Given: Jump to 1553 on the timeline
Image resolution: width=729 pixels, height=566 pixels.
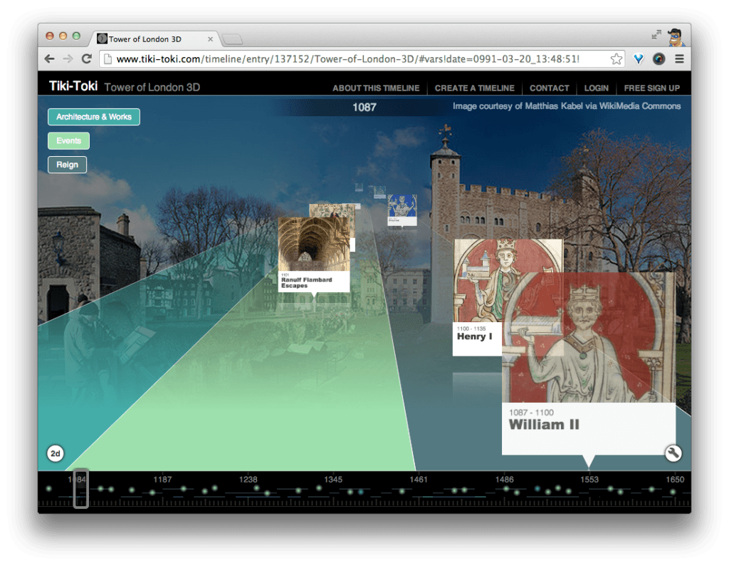Looking at the screenshot, I should click(x=589, y=480).
